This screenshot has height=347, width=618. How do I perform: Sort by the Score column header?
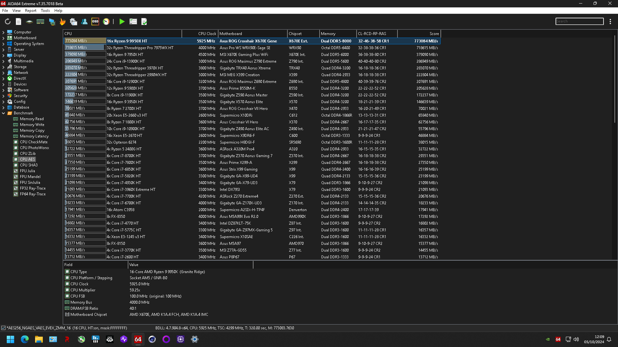434,34
